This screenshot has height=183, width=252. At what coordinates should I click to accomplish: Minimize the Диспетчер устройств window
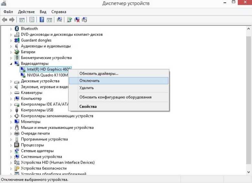pos(225,3)
